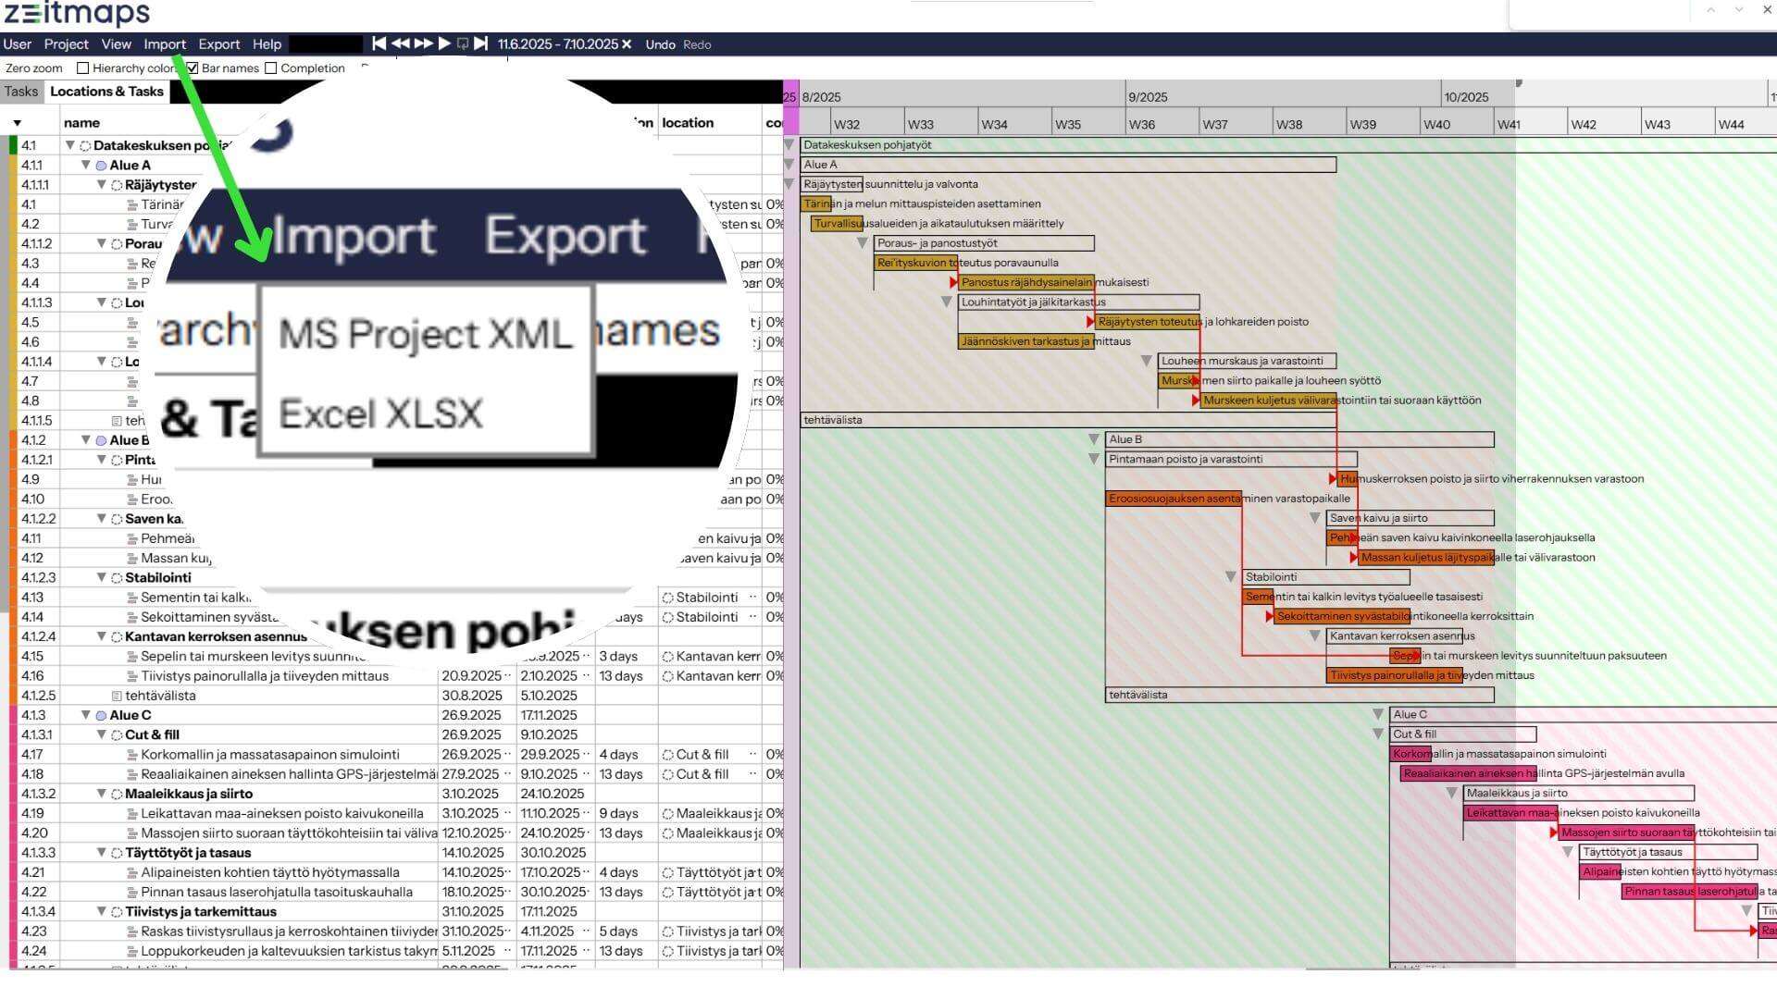Switch to the Tasks tab

pyautogui.click(x=21, y=92)
